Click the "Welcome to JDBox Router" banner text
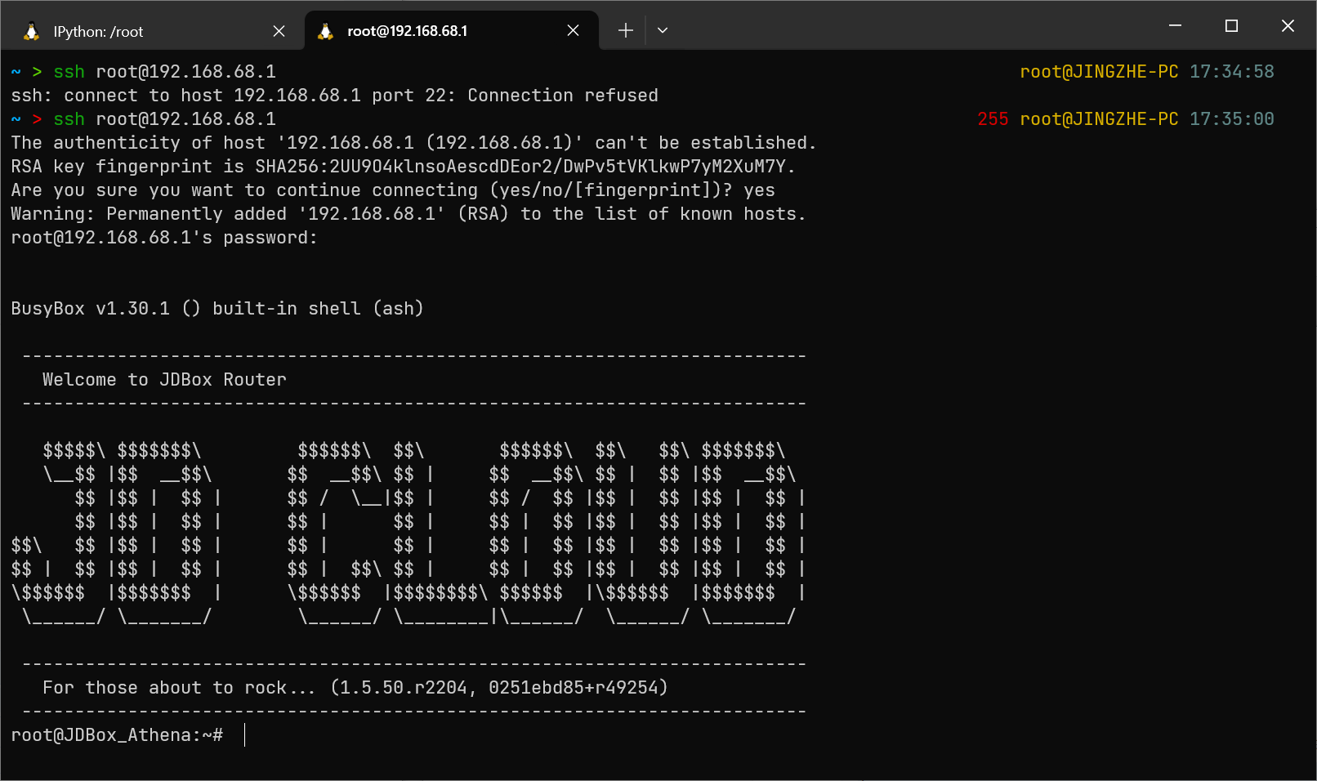This screenshot has width=1317, height=781. (x=164, y=380)
